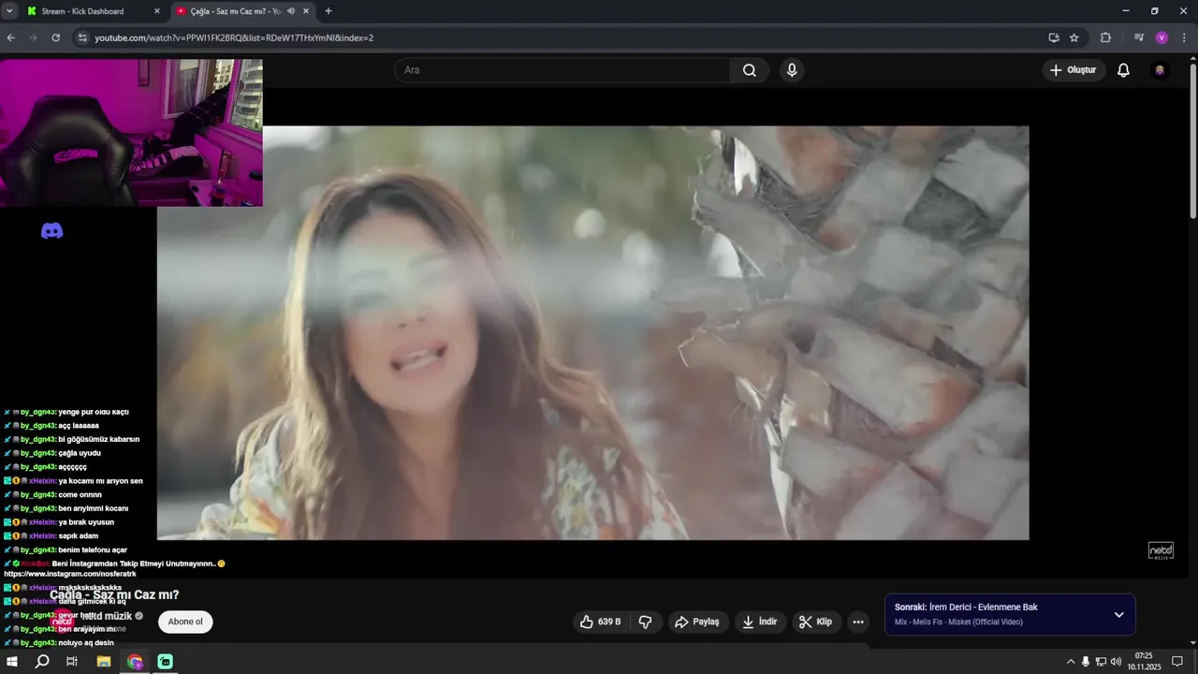Click chat message 'çağla uyudu'

[x=80, y=453]
